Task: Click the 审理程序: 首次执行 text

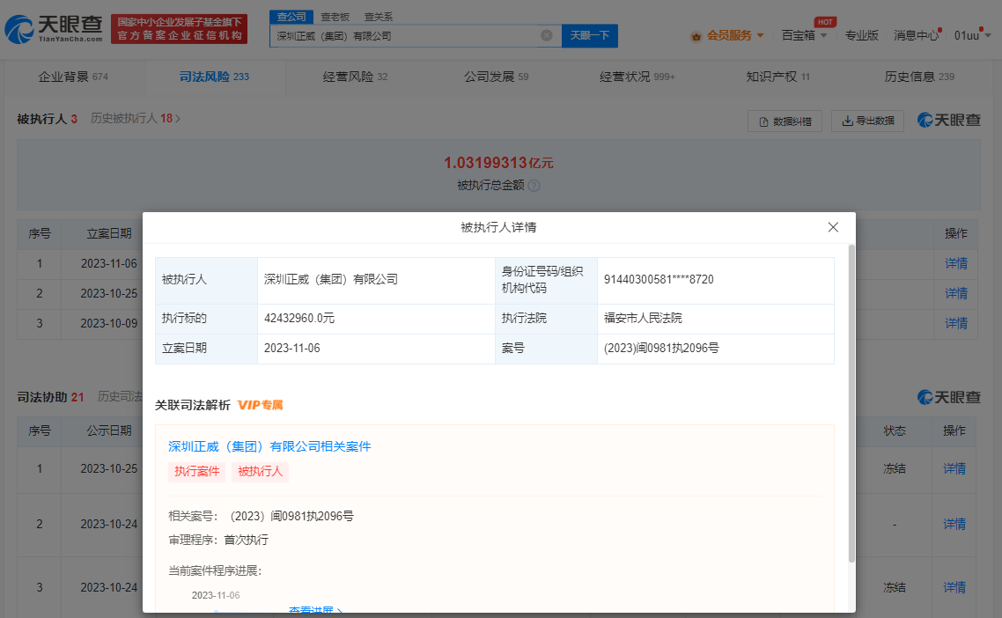Action: click(x=217, y=540)
